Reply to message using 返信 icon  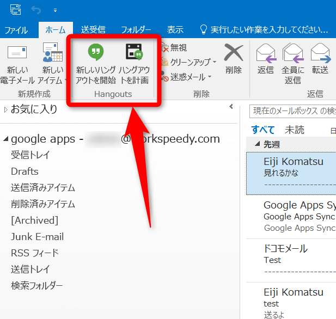[x=266, y=59]
